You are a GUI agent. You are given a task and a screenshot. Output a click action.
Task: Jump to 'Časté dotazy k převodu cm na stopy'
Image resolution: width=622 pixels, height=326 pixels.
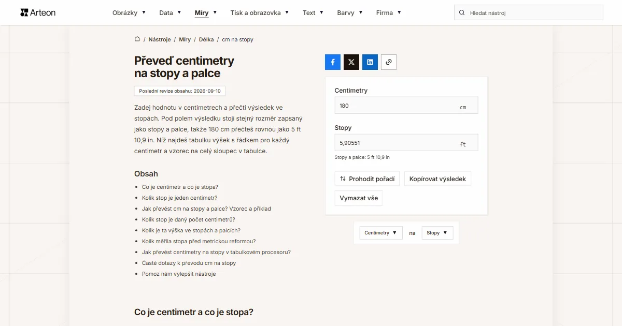click(189, 263)
